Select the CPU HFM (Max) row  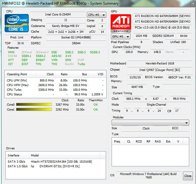pyautogui.click(x=55, y=85)
